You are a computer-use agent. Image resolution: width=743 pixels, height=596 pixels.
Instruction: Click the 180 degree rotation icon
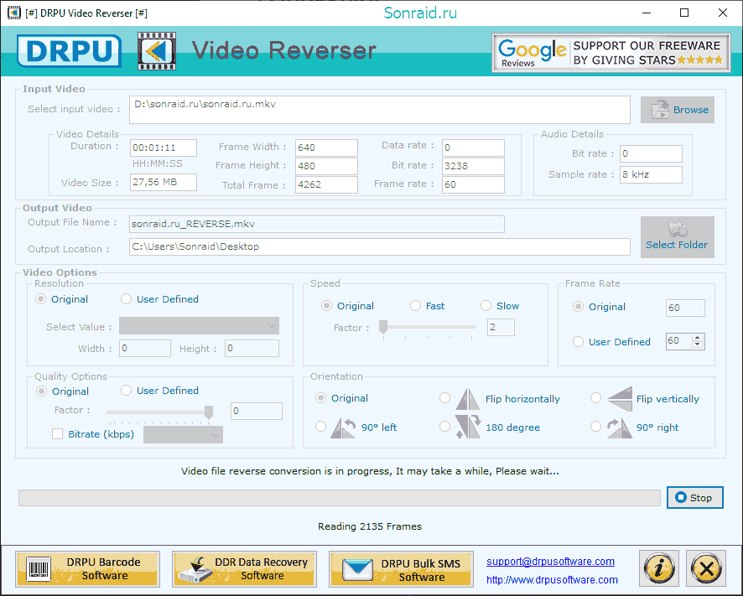[468, 427]
